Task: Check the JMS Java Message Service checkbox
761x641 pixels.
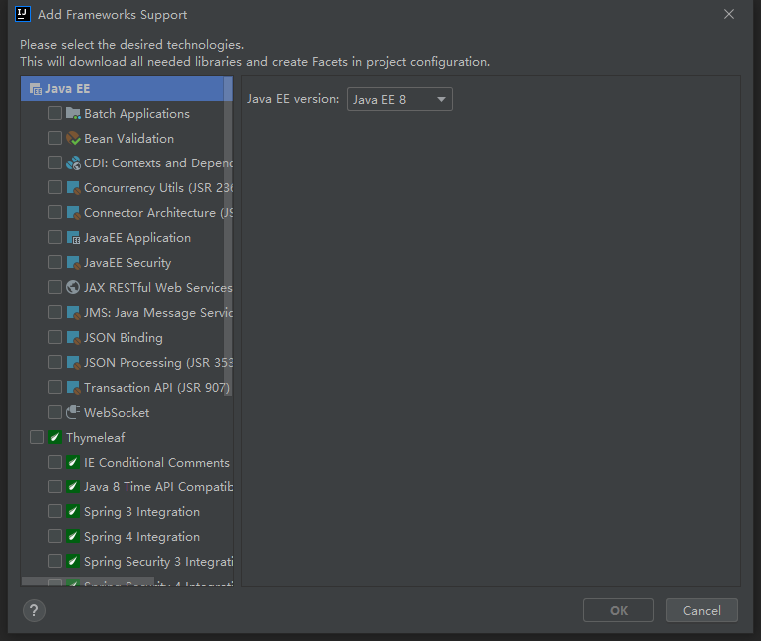Action: pyautogui.click(x=55, y=312)
